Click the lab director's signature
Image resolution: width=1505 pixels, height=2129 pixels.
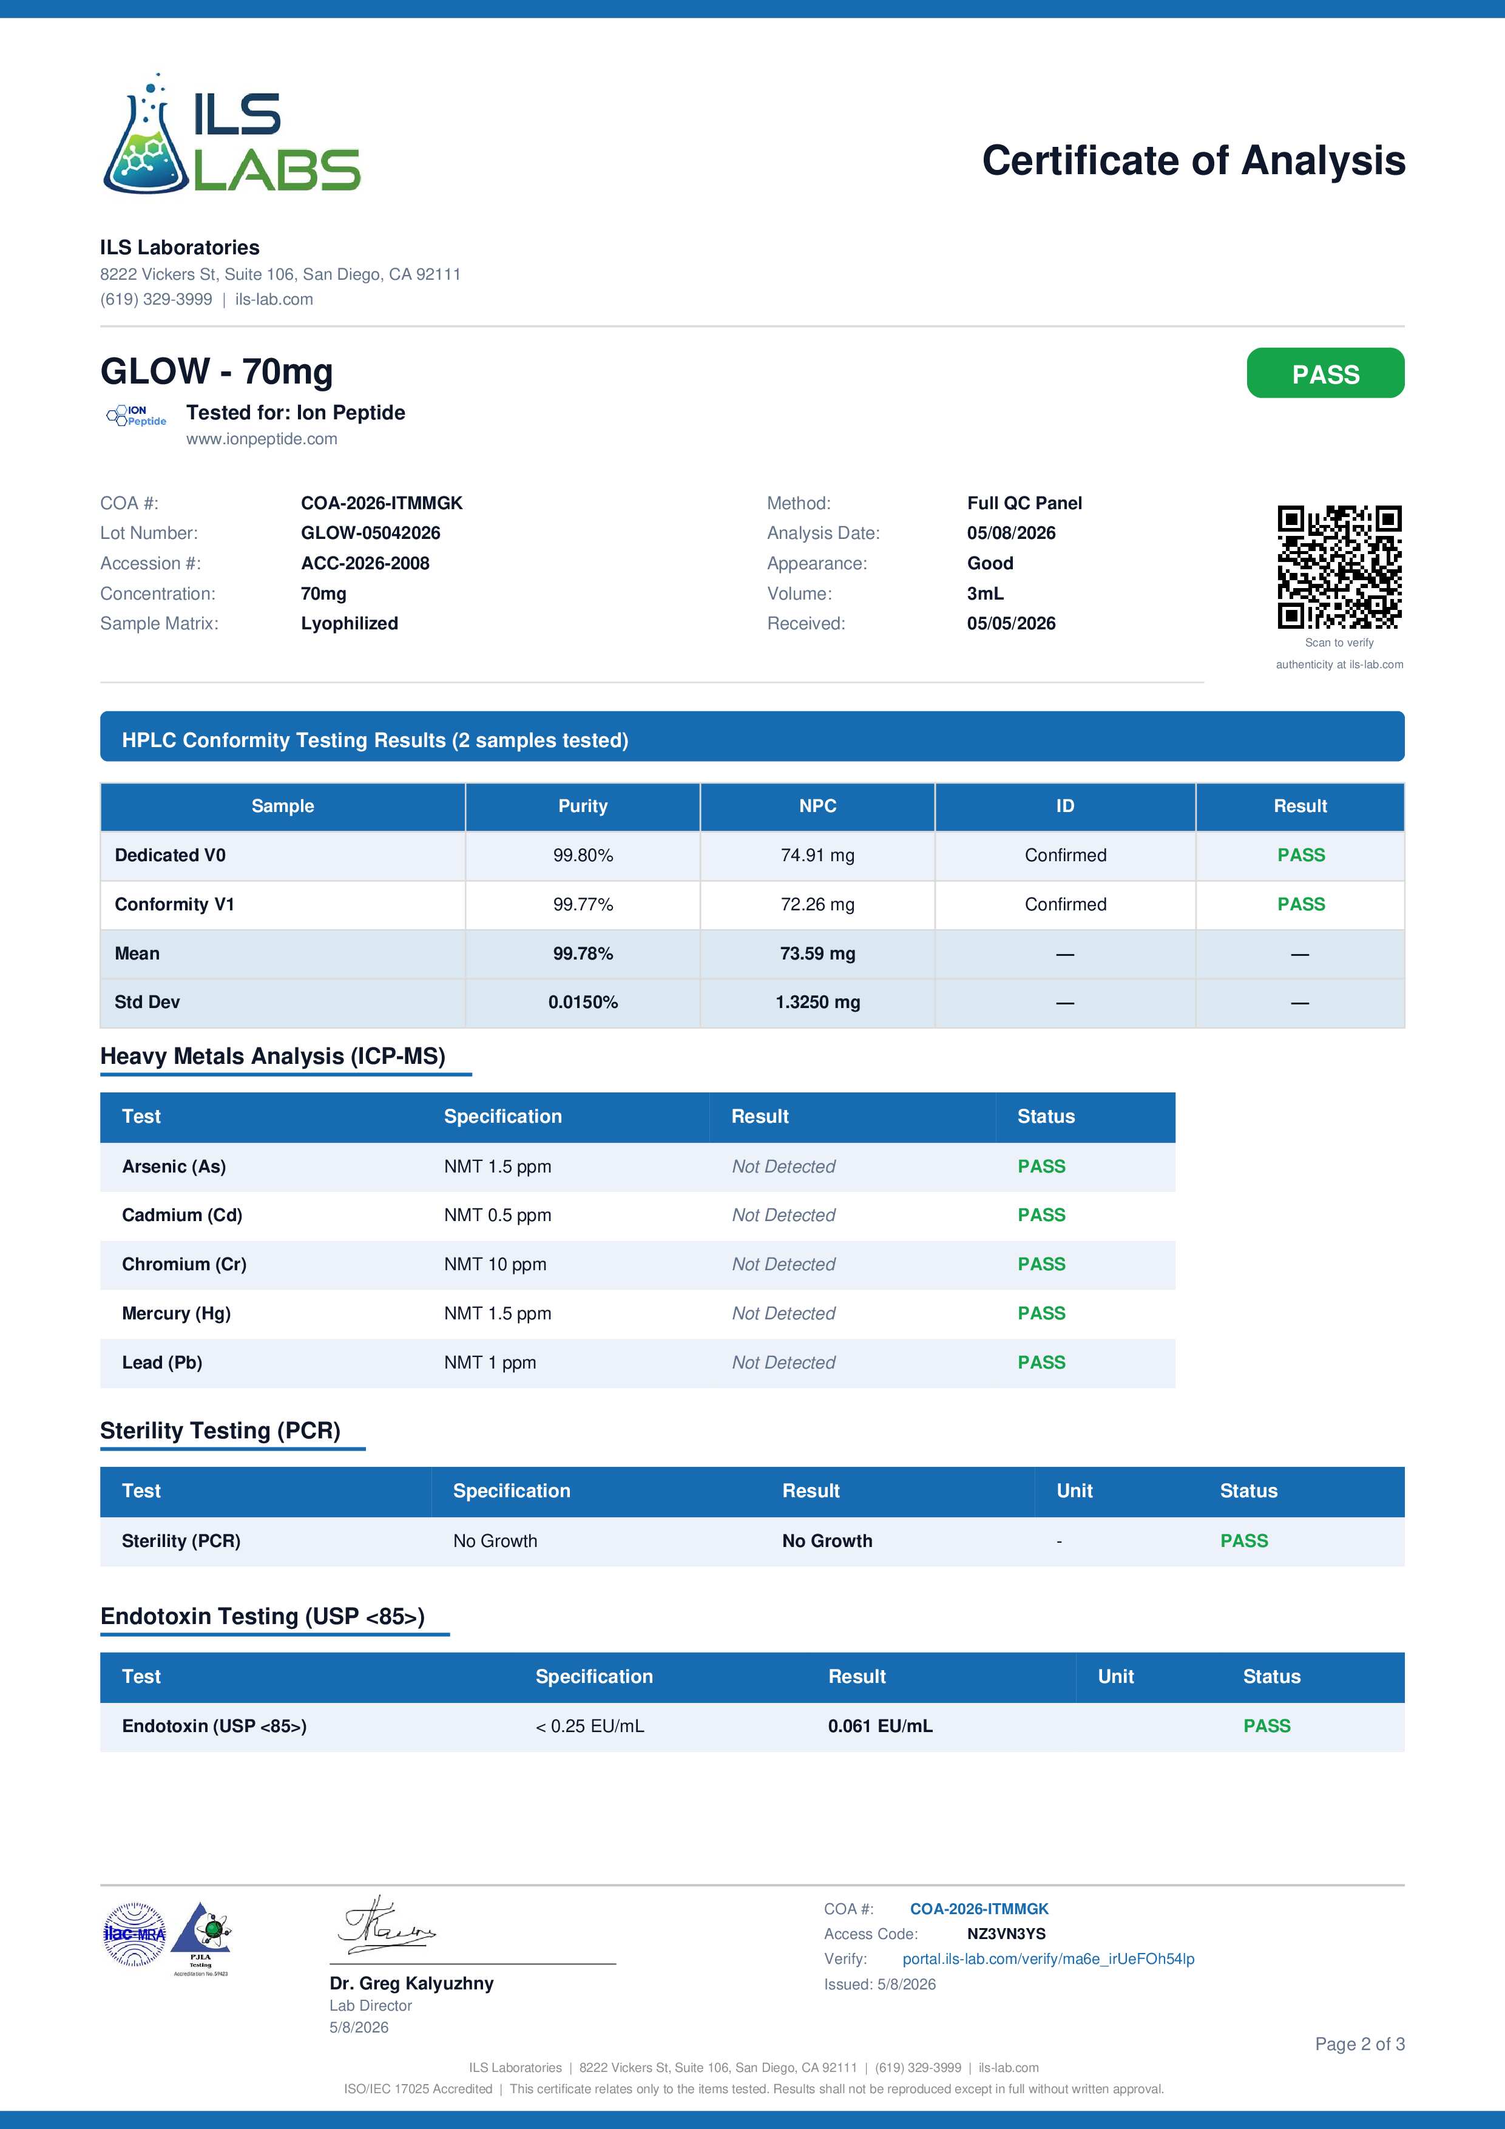386,1926
